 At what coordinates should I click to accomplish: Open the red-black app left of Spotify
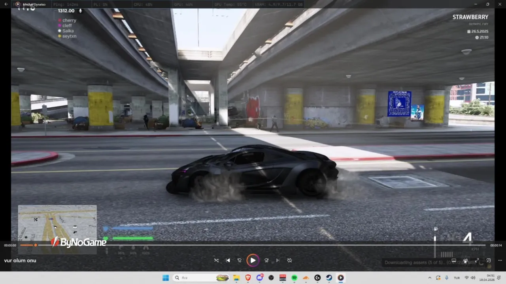(x=283, y=278)
